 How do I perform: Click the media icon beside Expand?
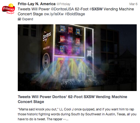(x=19, y=19)
